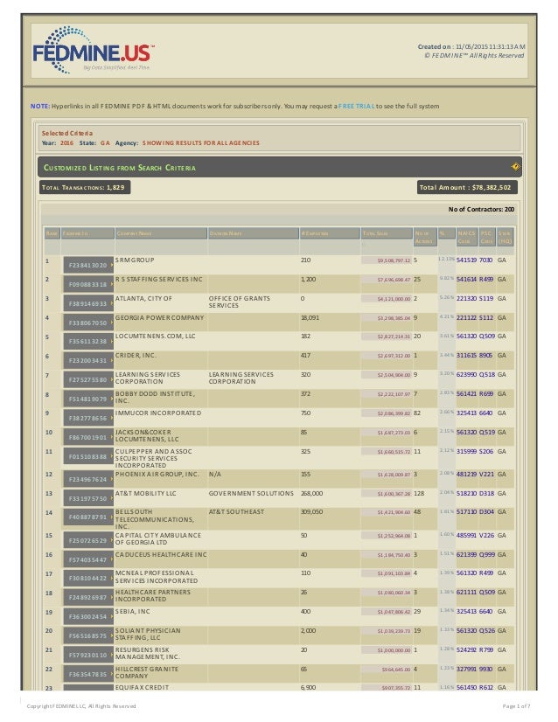The image size is (558, 722).
Task: Click PSC code V226 link
Action: [486, 536]
